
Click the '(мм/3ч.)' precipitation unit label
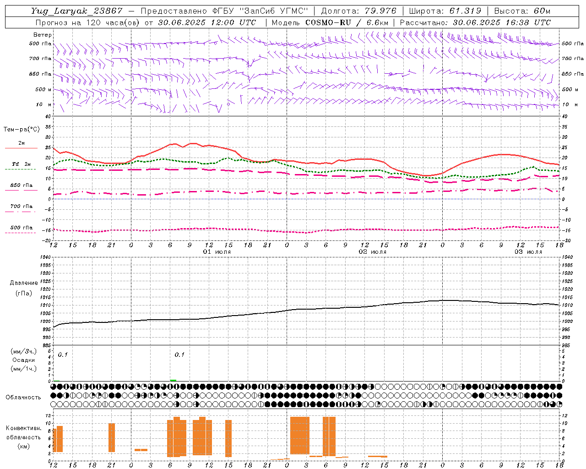coord(23,351)
